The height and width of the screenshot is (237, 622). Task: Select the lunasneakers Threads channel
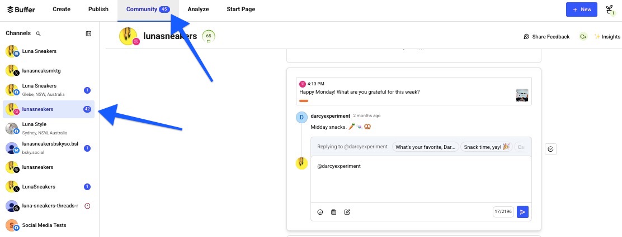49,167
